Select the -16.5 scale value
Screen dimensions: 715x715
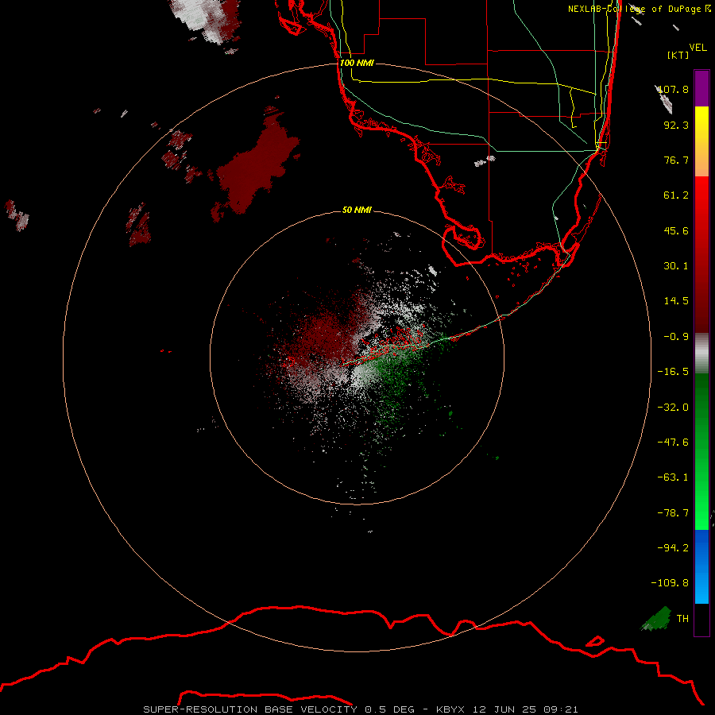673,372
